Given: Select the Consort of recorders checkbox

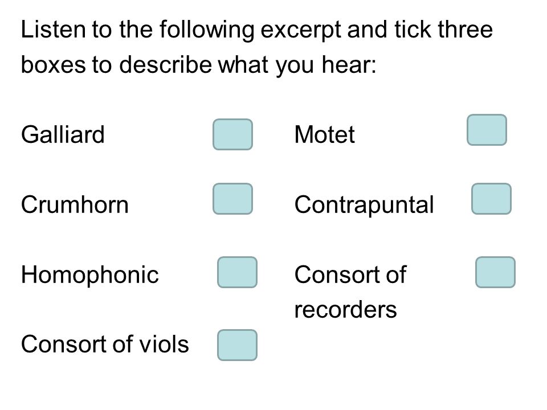Looking at the screenshot, I should (x=495, y=272).
